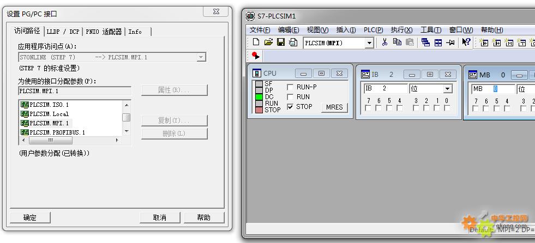
Task: Click the IB 2 subwindow title icon
Action: (x=365, y=75)
